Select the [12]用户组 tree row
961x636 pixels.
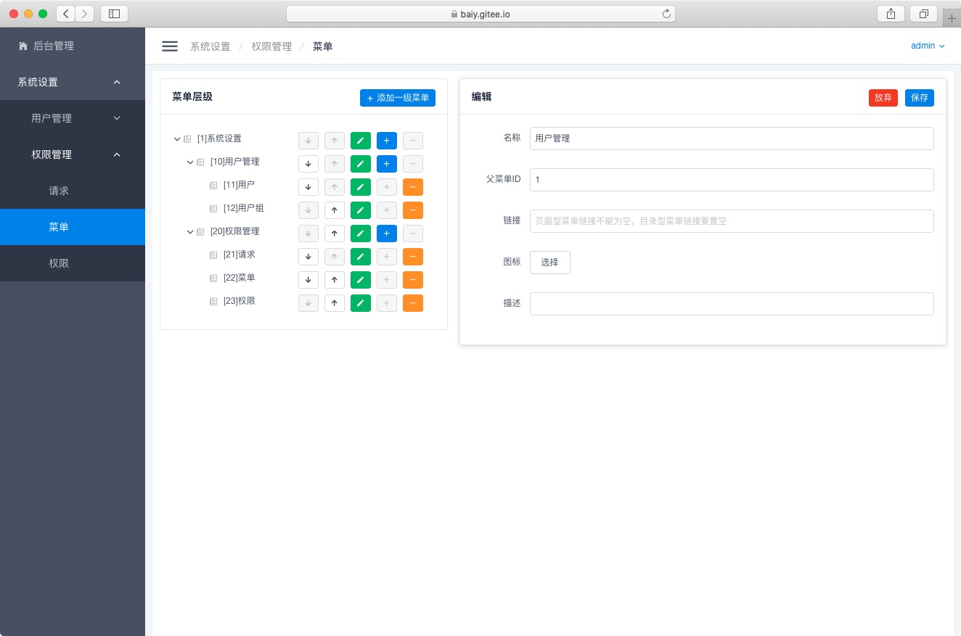click(243, 209)
